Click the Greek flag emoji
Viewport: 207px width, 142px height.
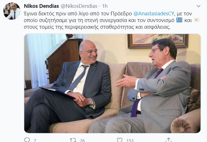pyautogui.click(x=179, y=20)
